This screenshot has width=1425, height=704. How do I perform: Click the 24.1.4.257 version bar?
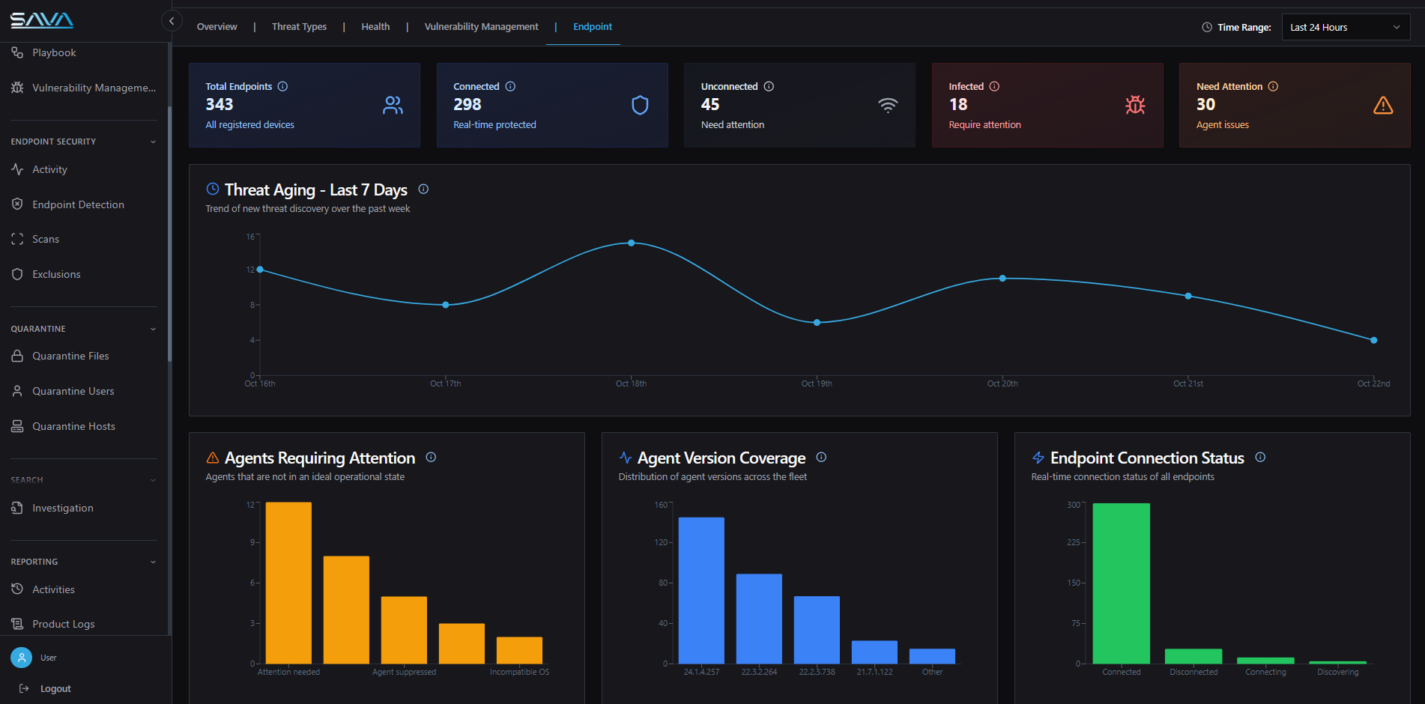[x=701, y=590]
